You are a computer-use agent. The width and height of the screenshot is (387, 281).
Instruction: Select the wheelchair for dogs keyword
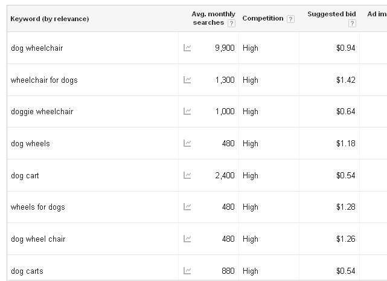(44, 80)
